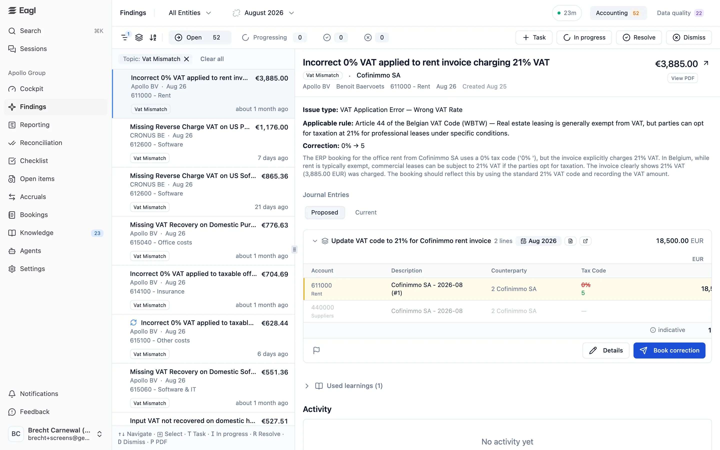Collapse the Update VAT code journal entry

(315, 241)
